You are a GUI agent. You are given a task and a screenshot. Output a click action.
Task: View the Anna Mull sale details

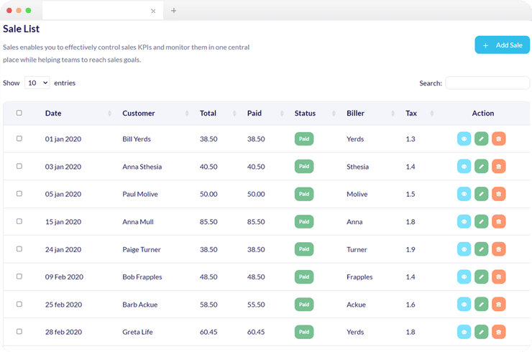(464, 221)
